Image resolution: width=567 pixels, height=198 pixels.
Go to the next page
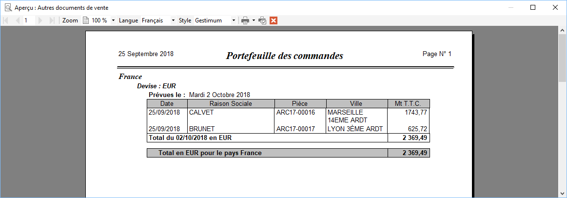[x=40, y=20]
